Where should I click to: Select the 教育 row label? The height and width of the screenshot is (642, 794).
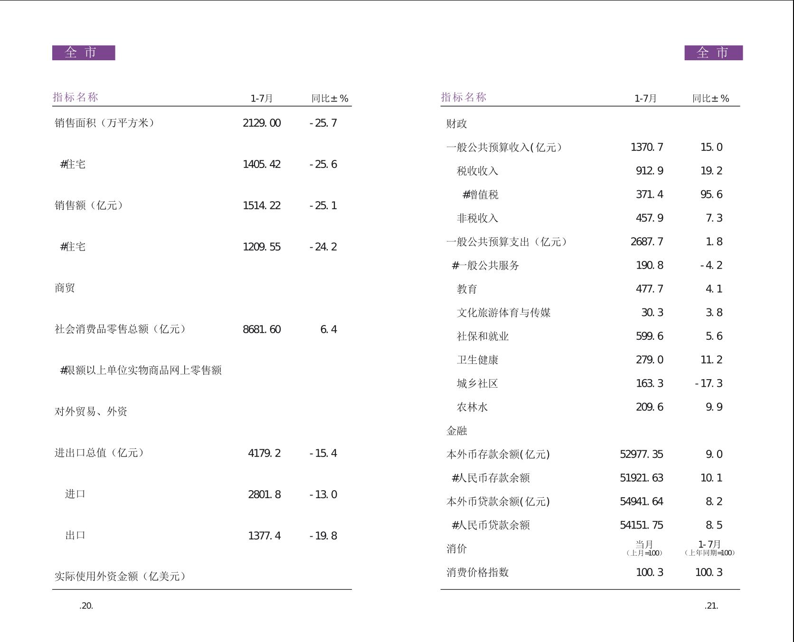[x=467, y=289]
